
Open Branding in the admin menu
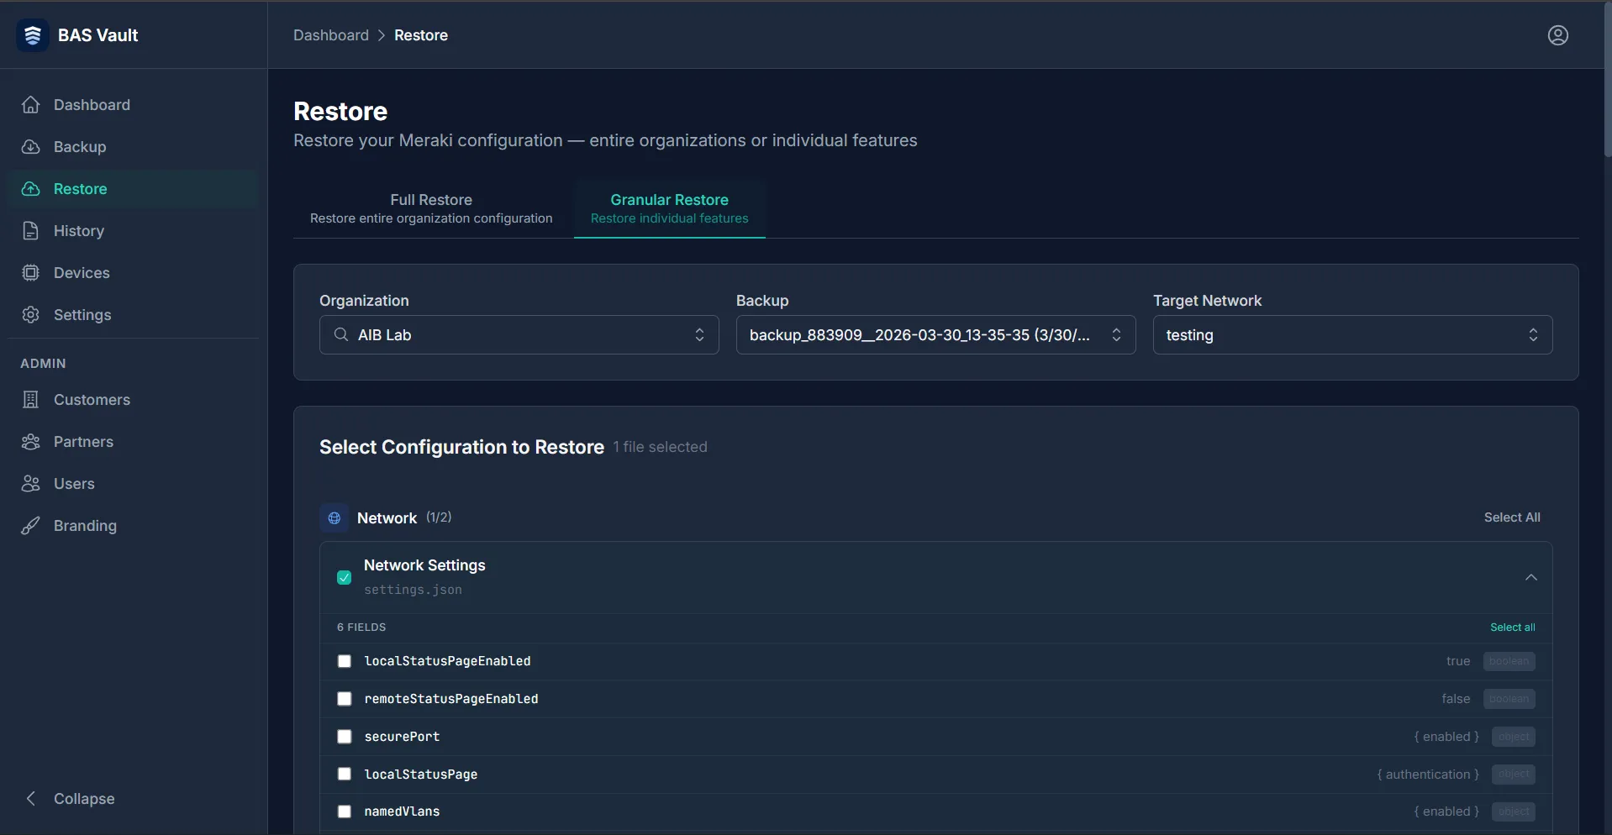pos(132,526)
